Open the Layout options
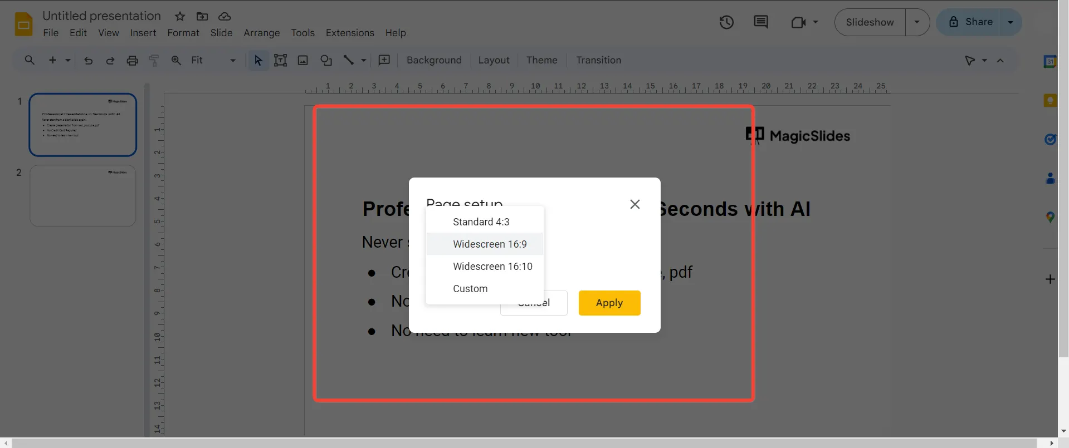Image resolution: width=1069 pixels, height=448 pixels. [x=494, y=60]
